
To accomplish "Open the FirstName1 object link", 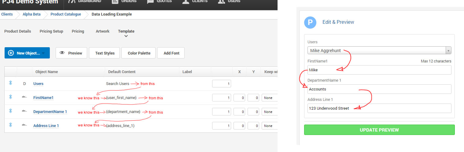I will click(43, 98).
